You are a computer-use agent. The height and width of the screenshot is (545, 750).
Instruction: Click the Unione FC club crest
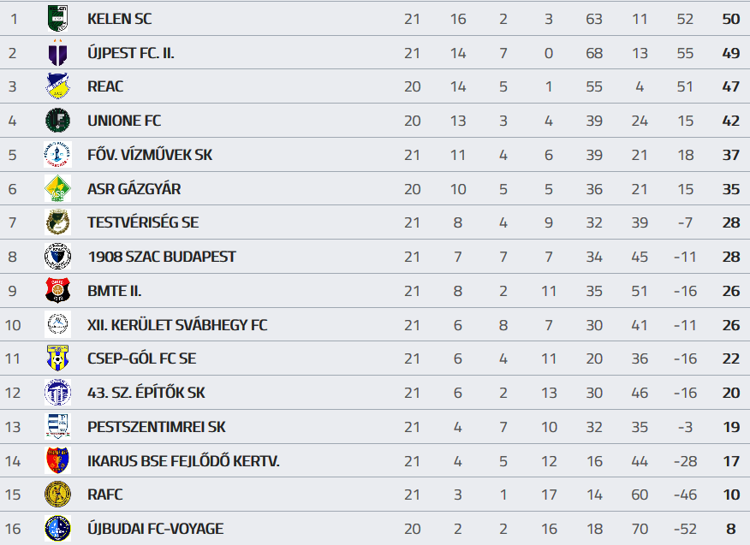[x=57, y=121]
